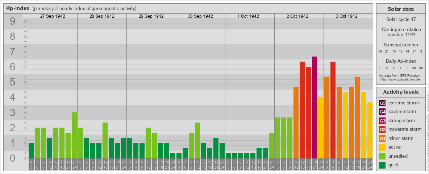Click the 'extreme storm' legend label
This screenshot has height=174, width=429.
(x=404, y=103)
